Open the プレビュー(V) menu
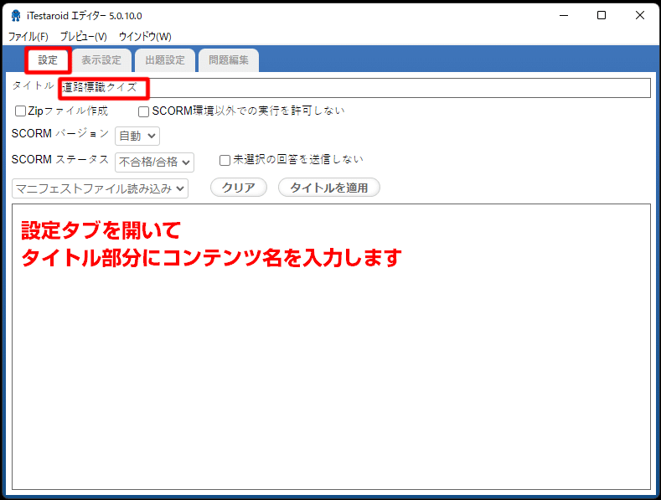The image size is (661, 500). (84, 37)
